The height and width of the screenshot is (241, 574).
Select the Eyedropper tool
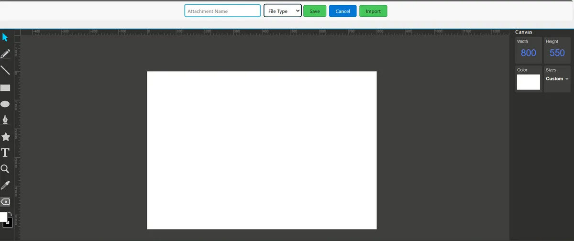(x=5, y=185)
